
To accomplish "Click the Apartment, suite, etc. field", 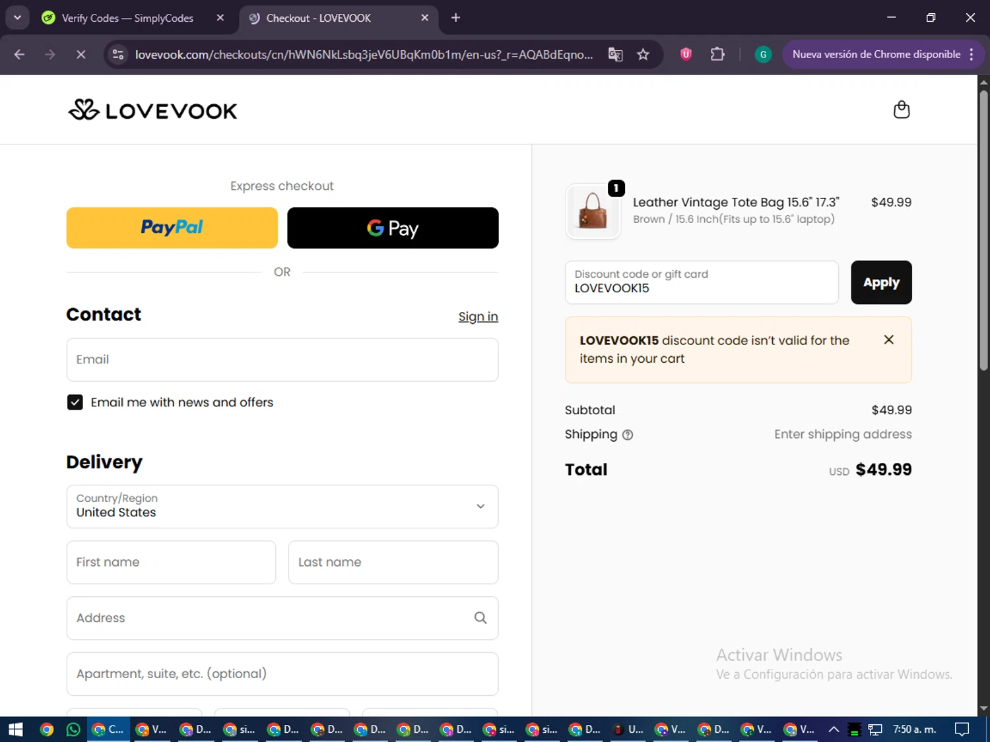I will tap(282, 673).
